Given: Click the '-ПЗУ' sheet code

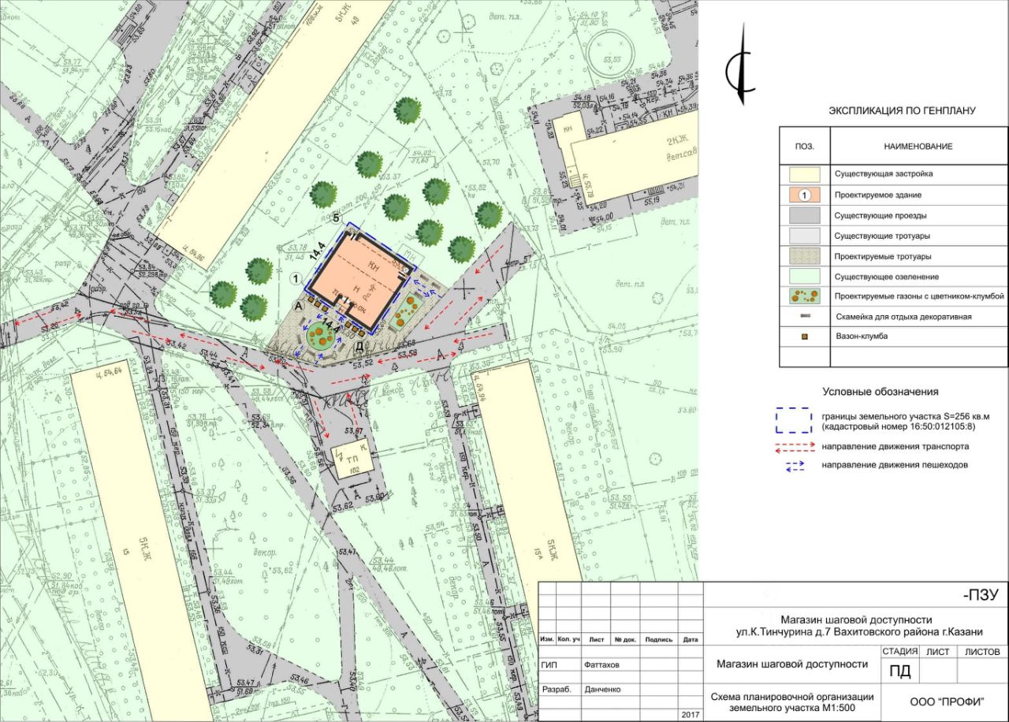Looking at the screenshot, I should coord(980,596).
